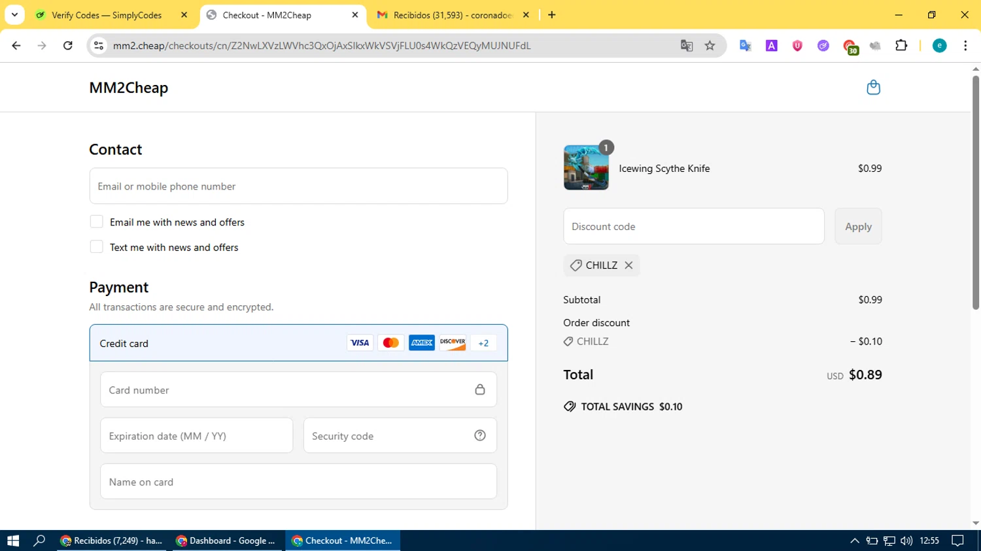981x551 pixels.
Task: Close the Gmail Recibidos tab
Action: [526, 15]
